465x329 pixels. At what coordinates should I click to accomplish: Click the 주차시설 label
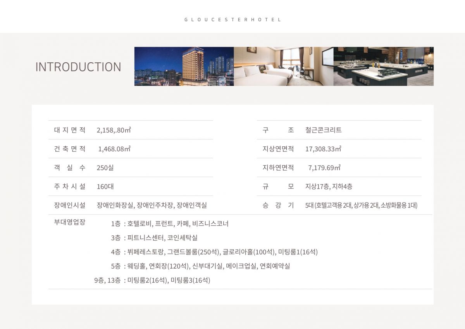70,186
